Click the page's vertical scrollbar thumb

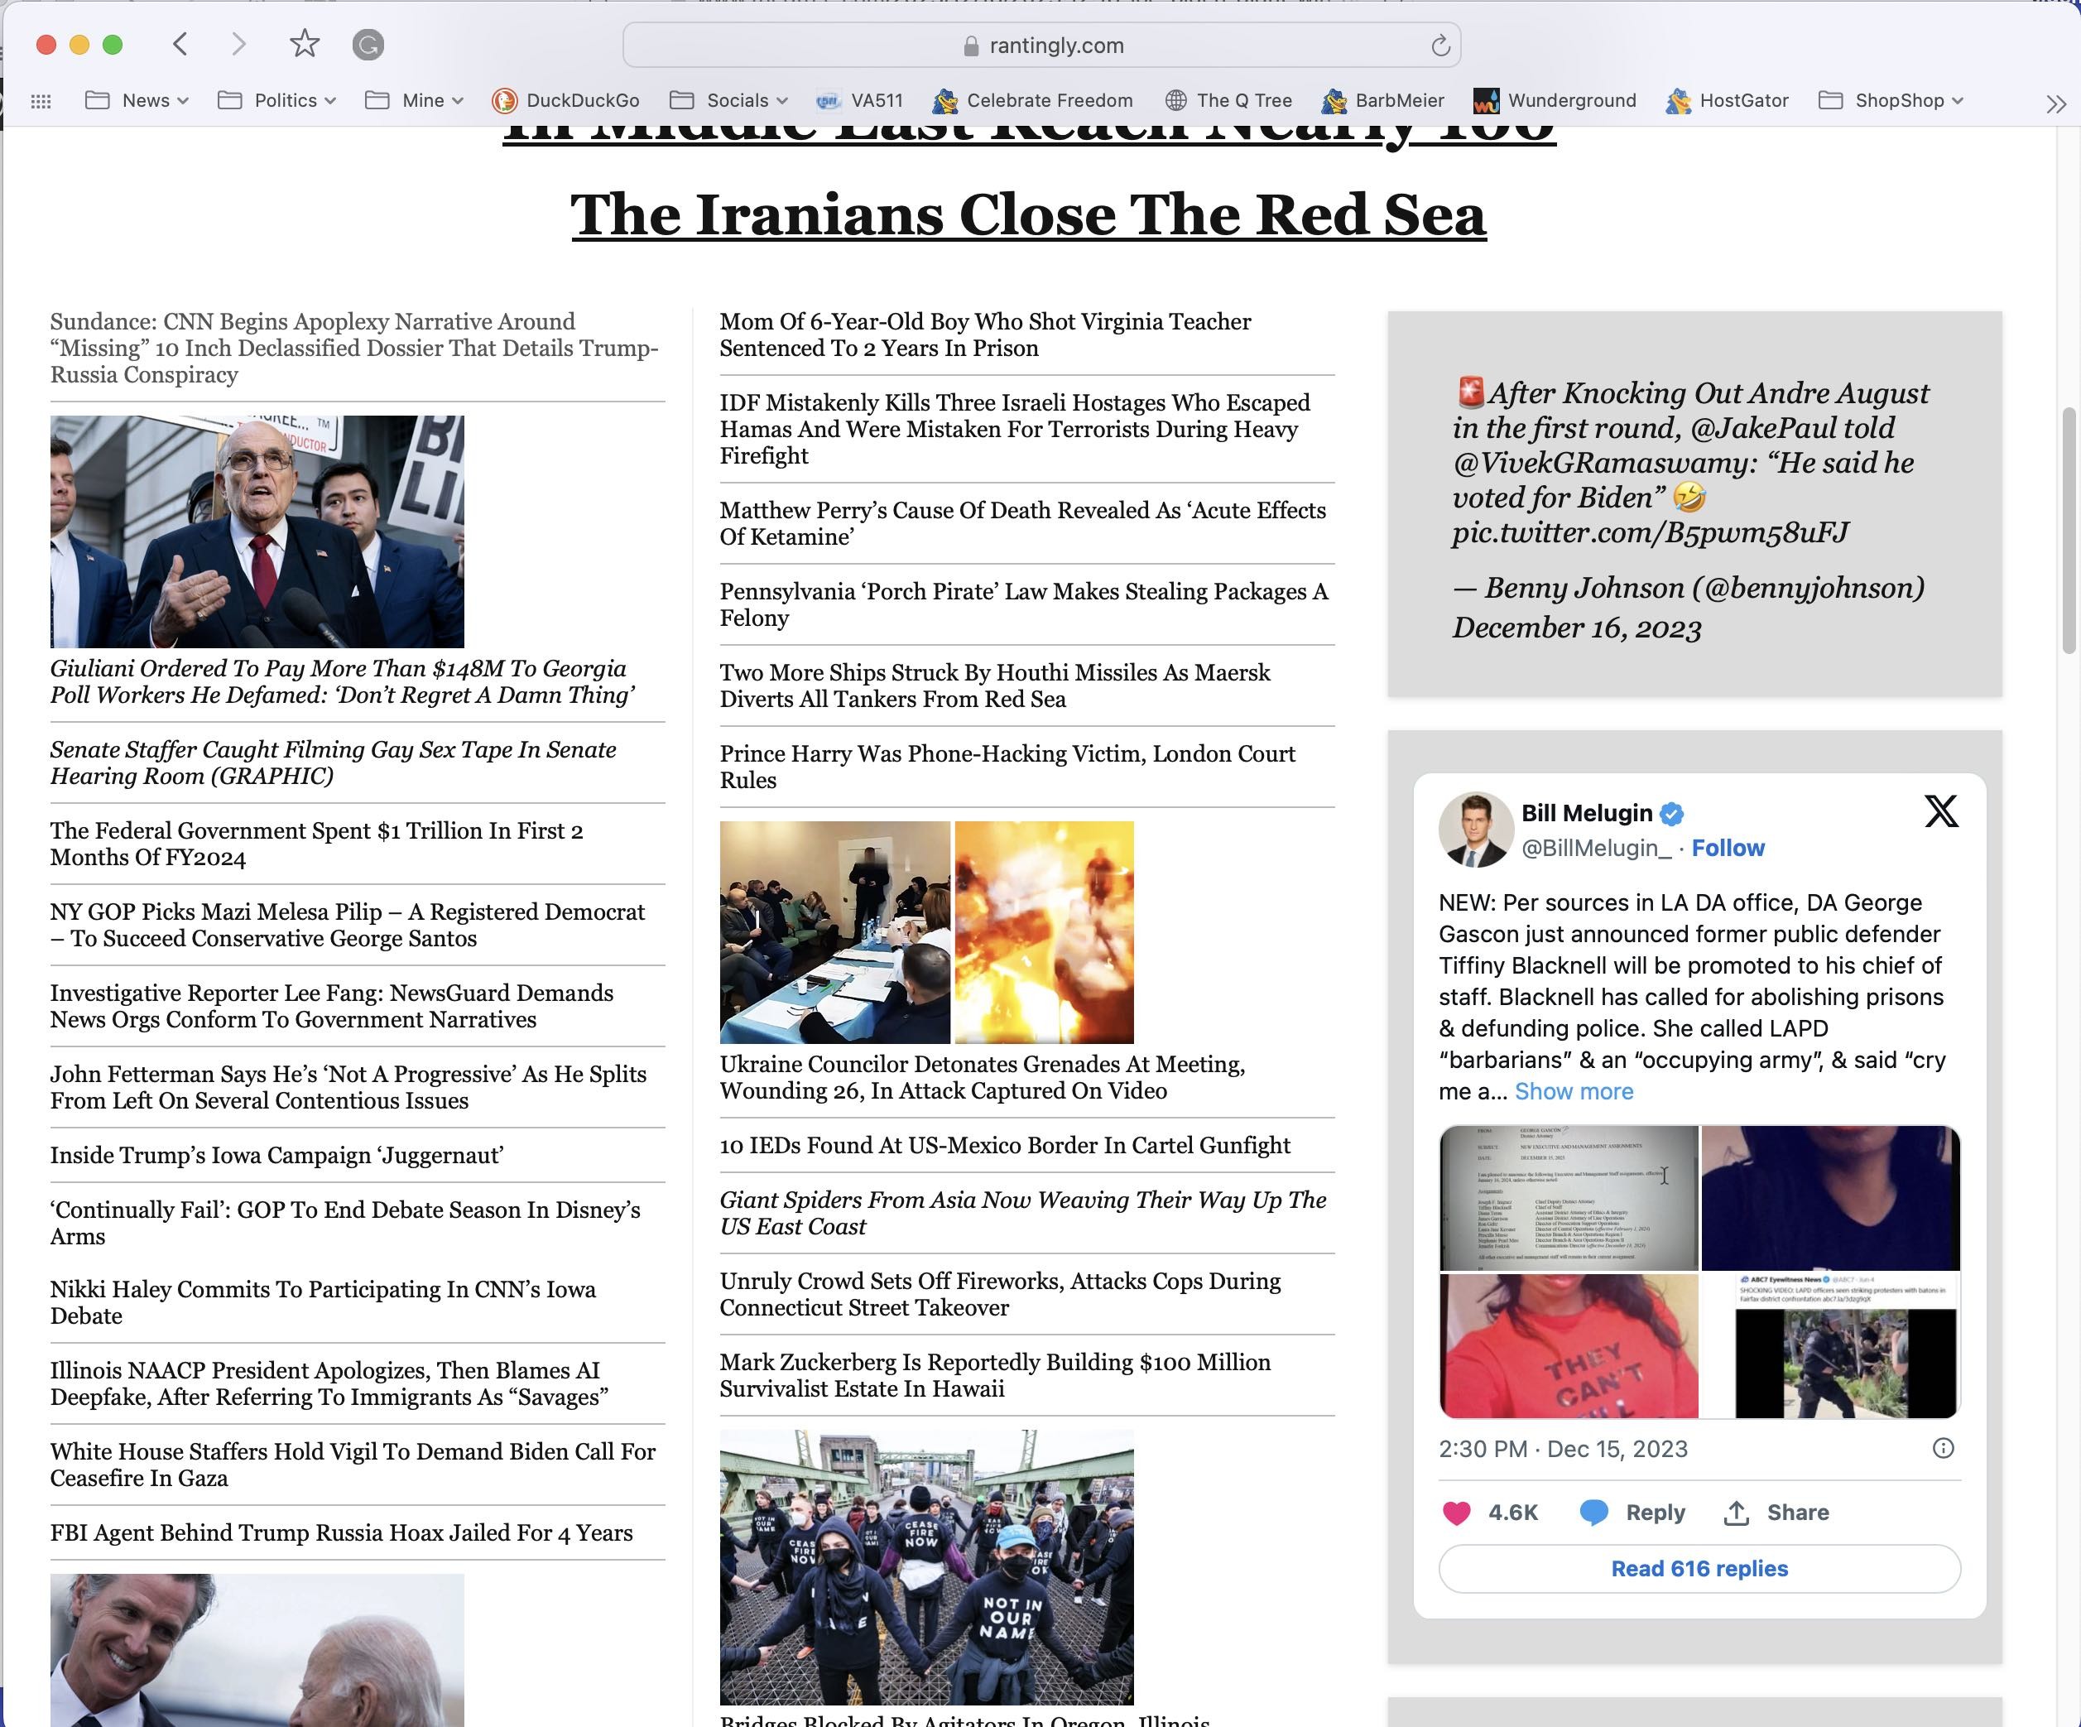2071,531
